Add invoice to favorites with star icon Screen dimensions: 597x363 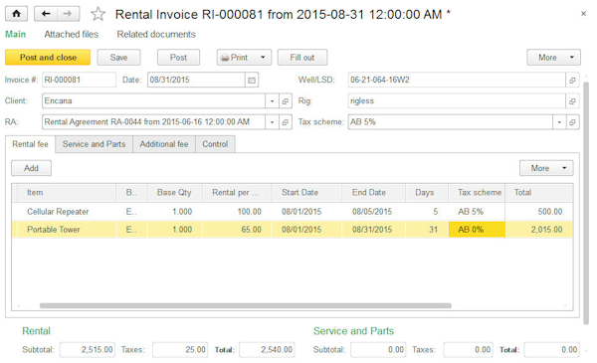pyautogui.click(x=98, y=14)
